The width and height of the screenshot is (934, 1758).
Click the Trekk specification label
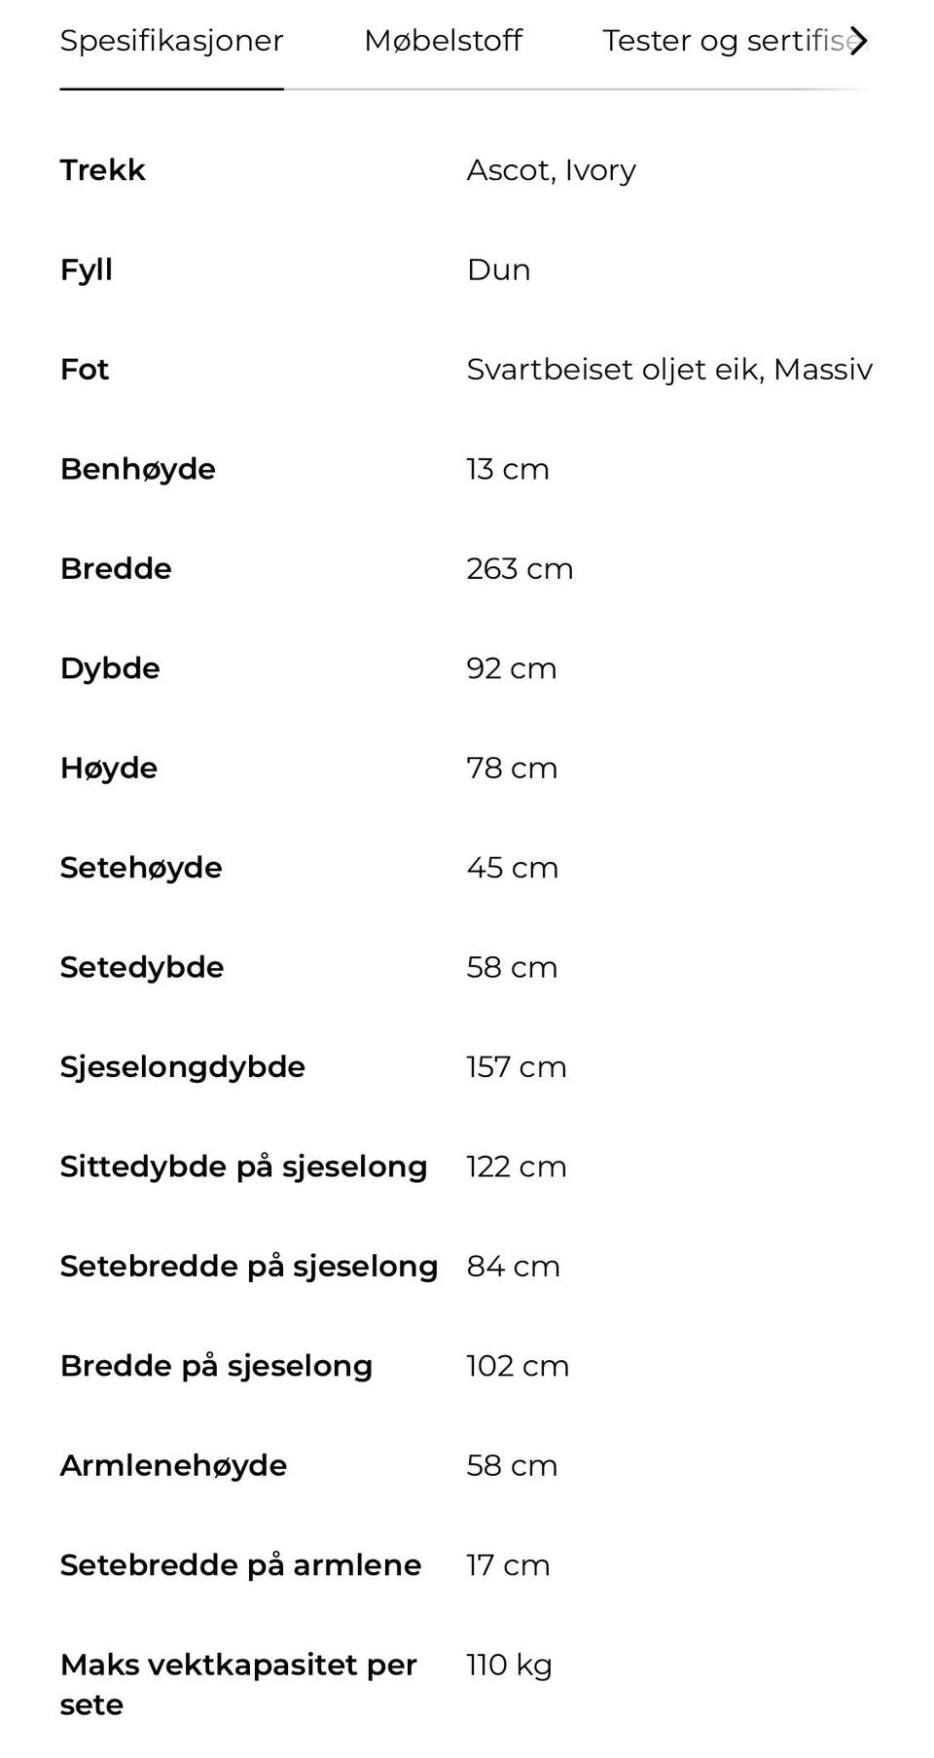point(102,169)
